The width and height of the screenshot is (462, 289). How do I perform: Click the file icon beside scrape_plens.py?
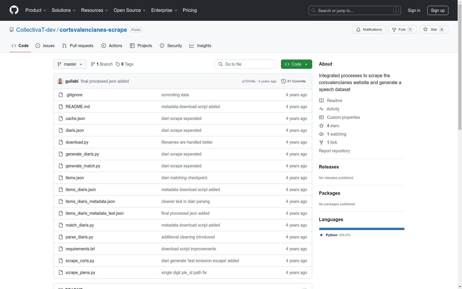point(61,273)
